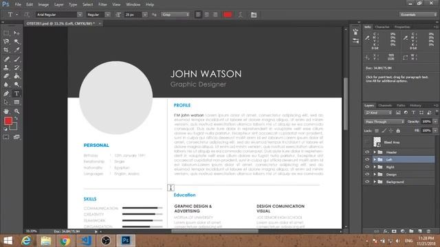Center align text

(x=207, y=14)
